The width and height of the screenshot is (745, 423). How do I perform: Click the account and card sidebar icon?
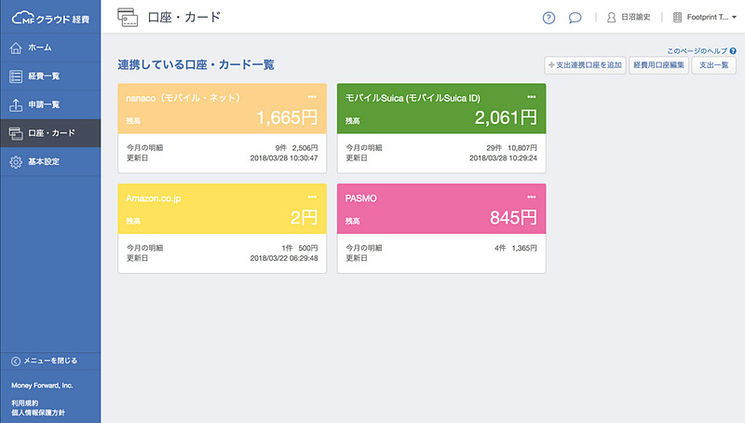[16, 133]
